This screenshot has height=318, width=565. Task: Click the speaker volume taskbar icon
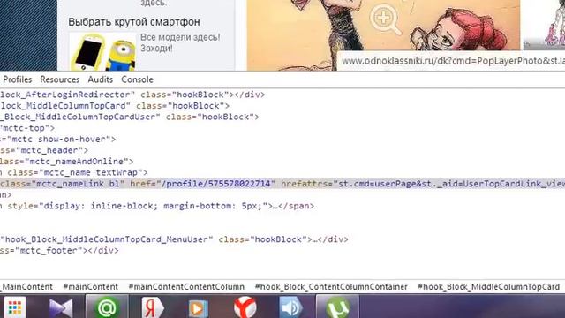[x=290, y=307]
